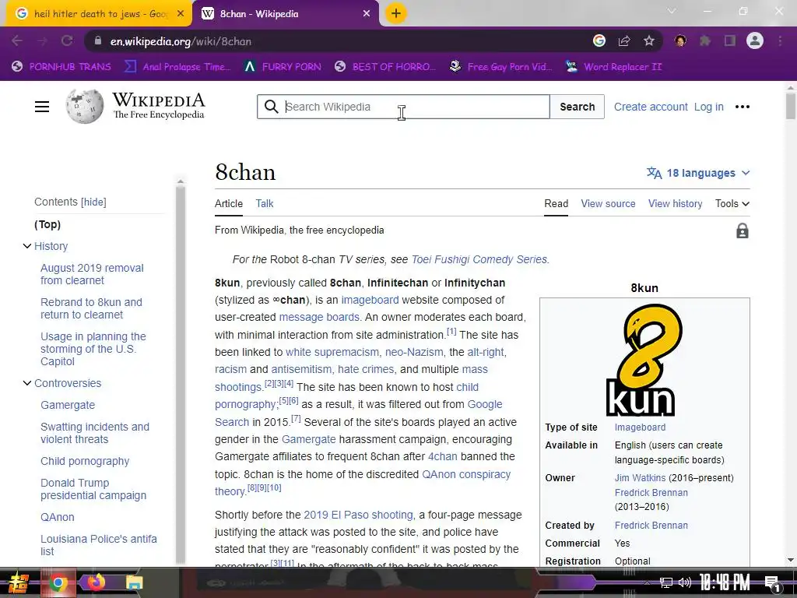Go back using the browser back arrow

pyautogui.click(x=17, y=41)
